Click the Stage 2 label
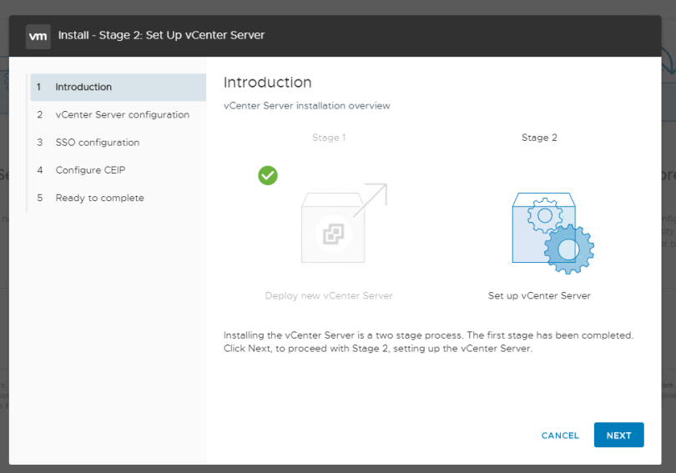Viewport: 676px width, 473px height. click(x=539, y=138)
